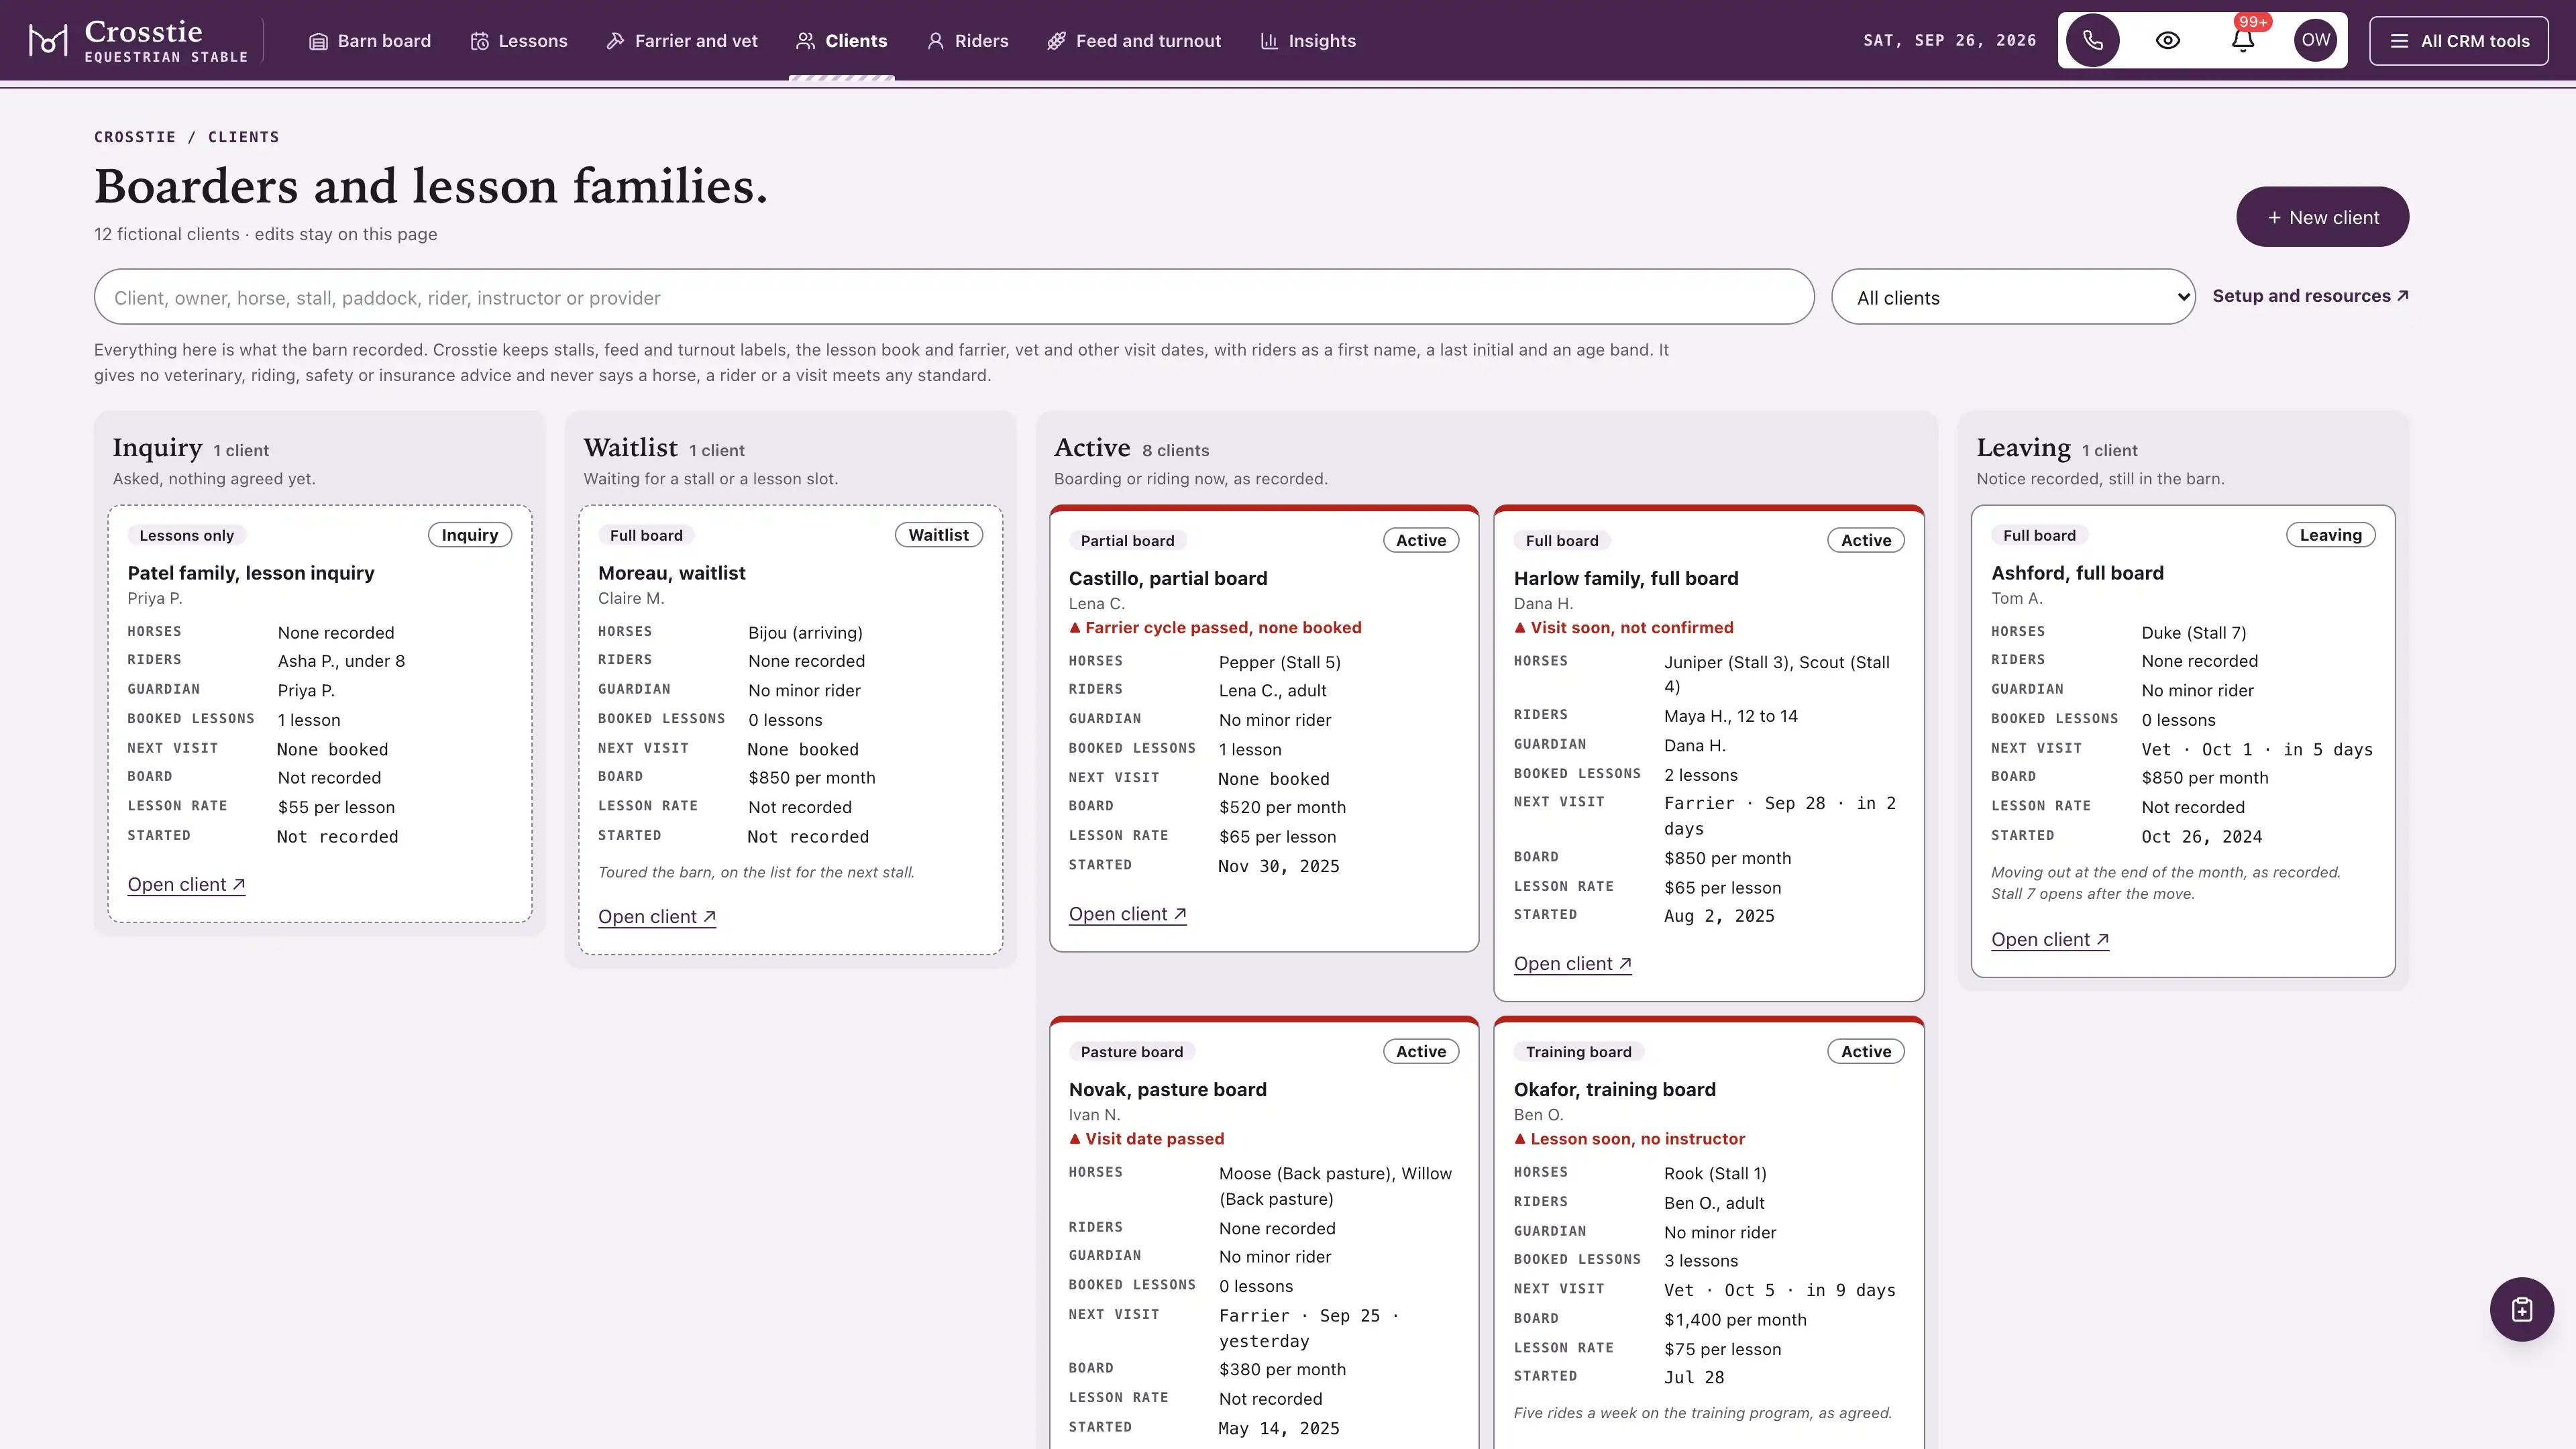Open client link on Ashford card

pyautogui.click(x=2050, y=939)
